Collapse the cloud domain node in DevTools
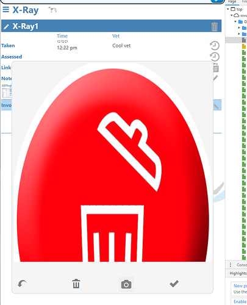The height and width of the screenshot is (305, 247). 232,15
